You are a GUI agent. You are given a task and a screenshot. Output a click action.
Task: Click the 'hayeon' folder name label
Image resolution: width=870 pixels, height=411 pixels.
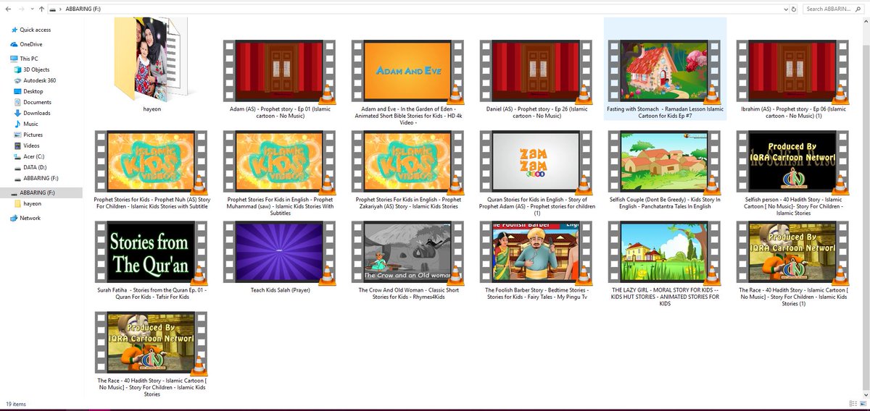pyautogui.click(x=152, y=109)
